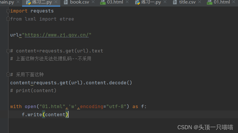Screen dimensions: 238x133
Task: Click the 'url' variable in url= assignment
Action: click(x=15, y=35)
